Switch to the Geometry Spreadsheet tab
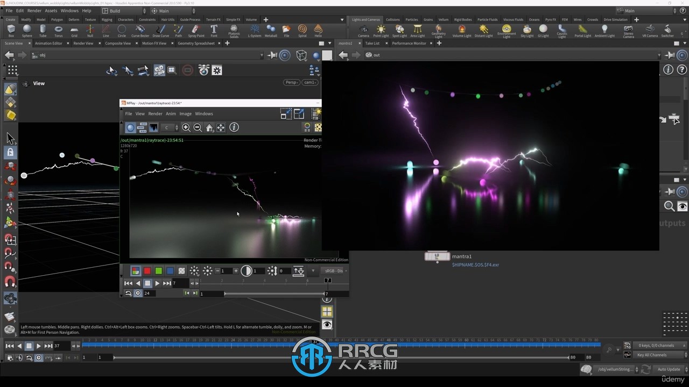 (196, 43)
